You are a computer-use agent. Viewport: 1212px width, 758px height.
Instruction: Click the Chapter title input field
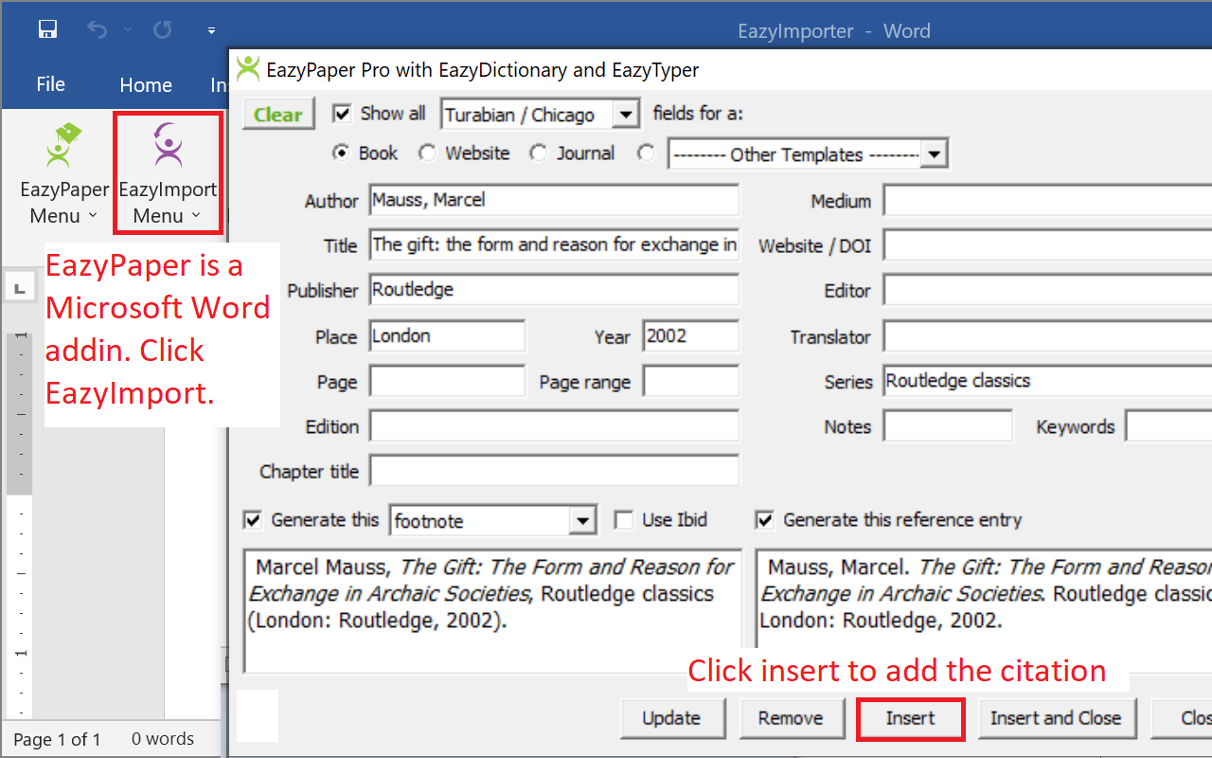(554, 471)
